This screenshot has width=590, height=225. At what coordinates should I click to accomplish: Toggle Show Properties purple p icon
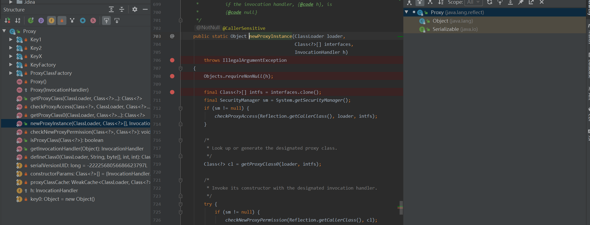[41, 21]
